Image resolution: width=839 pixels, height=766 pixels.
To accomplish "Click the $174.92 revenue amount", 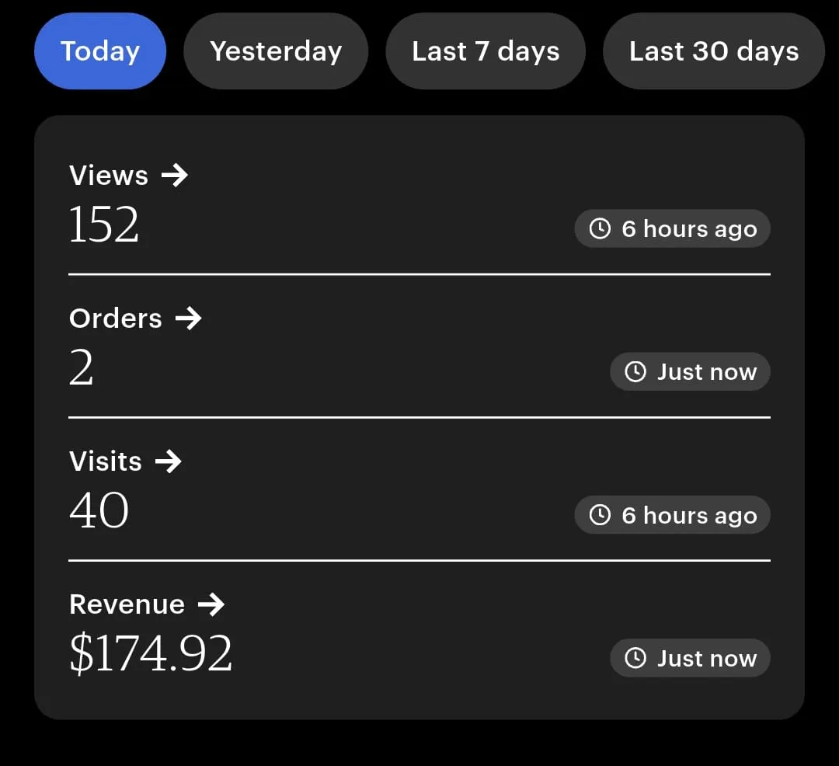I will point(151,654).
